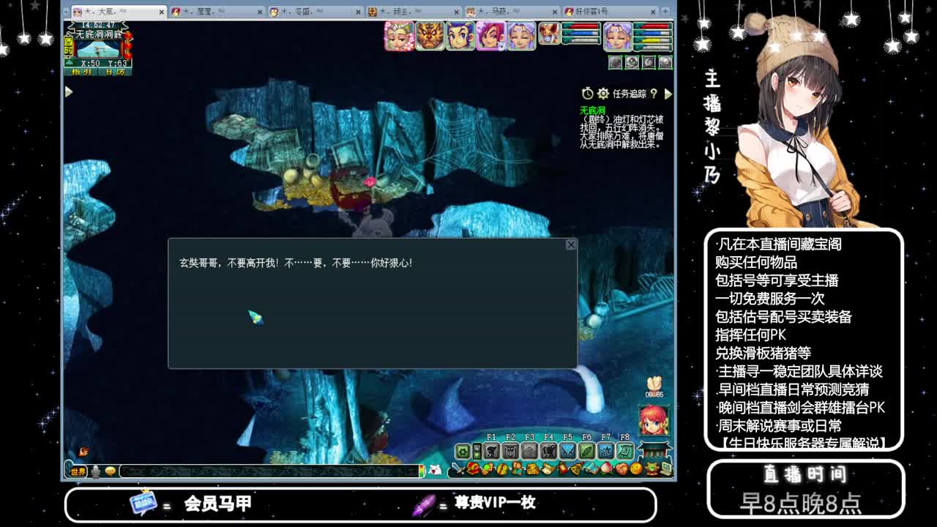Click the 任务追踪 task tracking label
Screen dimensions: 937x527
[x=630, y=94]
